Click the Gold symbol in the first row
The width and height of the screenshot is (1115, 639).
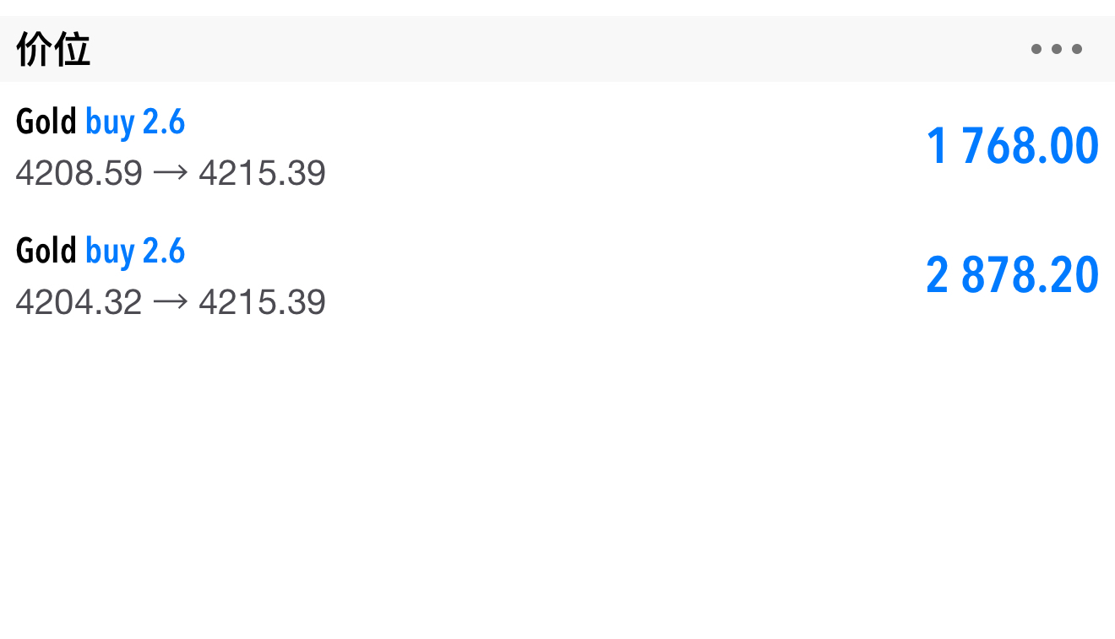pos(46,122)
